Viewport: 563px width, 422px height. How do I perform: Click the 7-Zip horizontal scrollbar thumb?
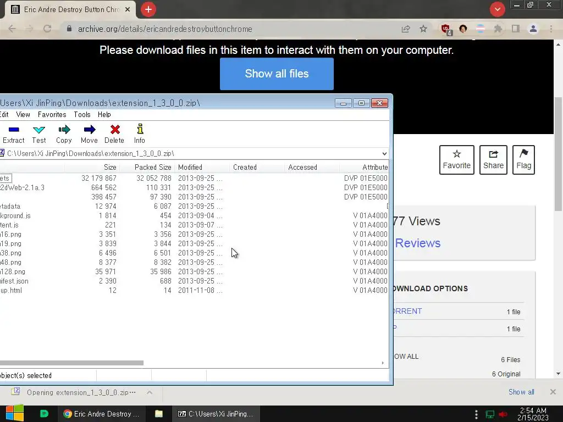71,363
